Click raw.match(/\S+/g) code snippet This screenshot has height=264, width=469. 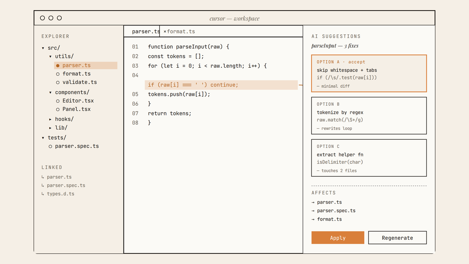pos(340,120)
